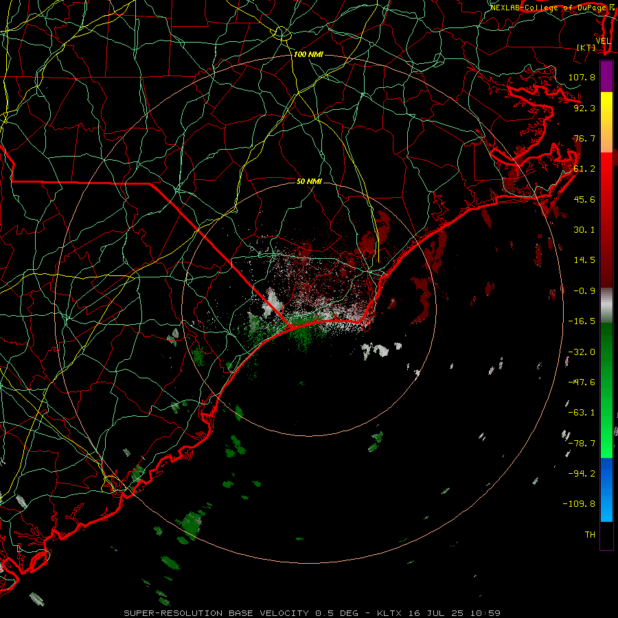Select the -109.8 legend value
This screenshot has width=618, height=618.
tap(579, 504)
